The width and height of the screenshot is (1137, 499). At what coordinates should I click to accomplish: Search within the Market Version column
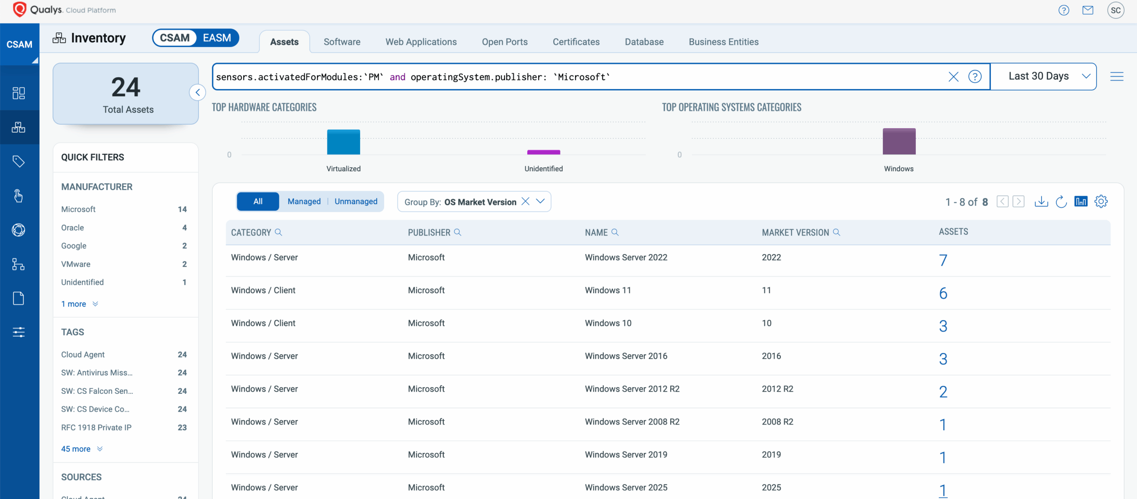pos(836,232)
